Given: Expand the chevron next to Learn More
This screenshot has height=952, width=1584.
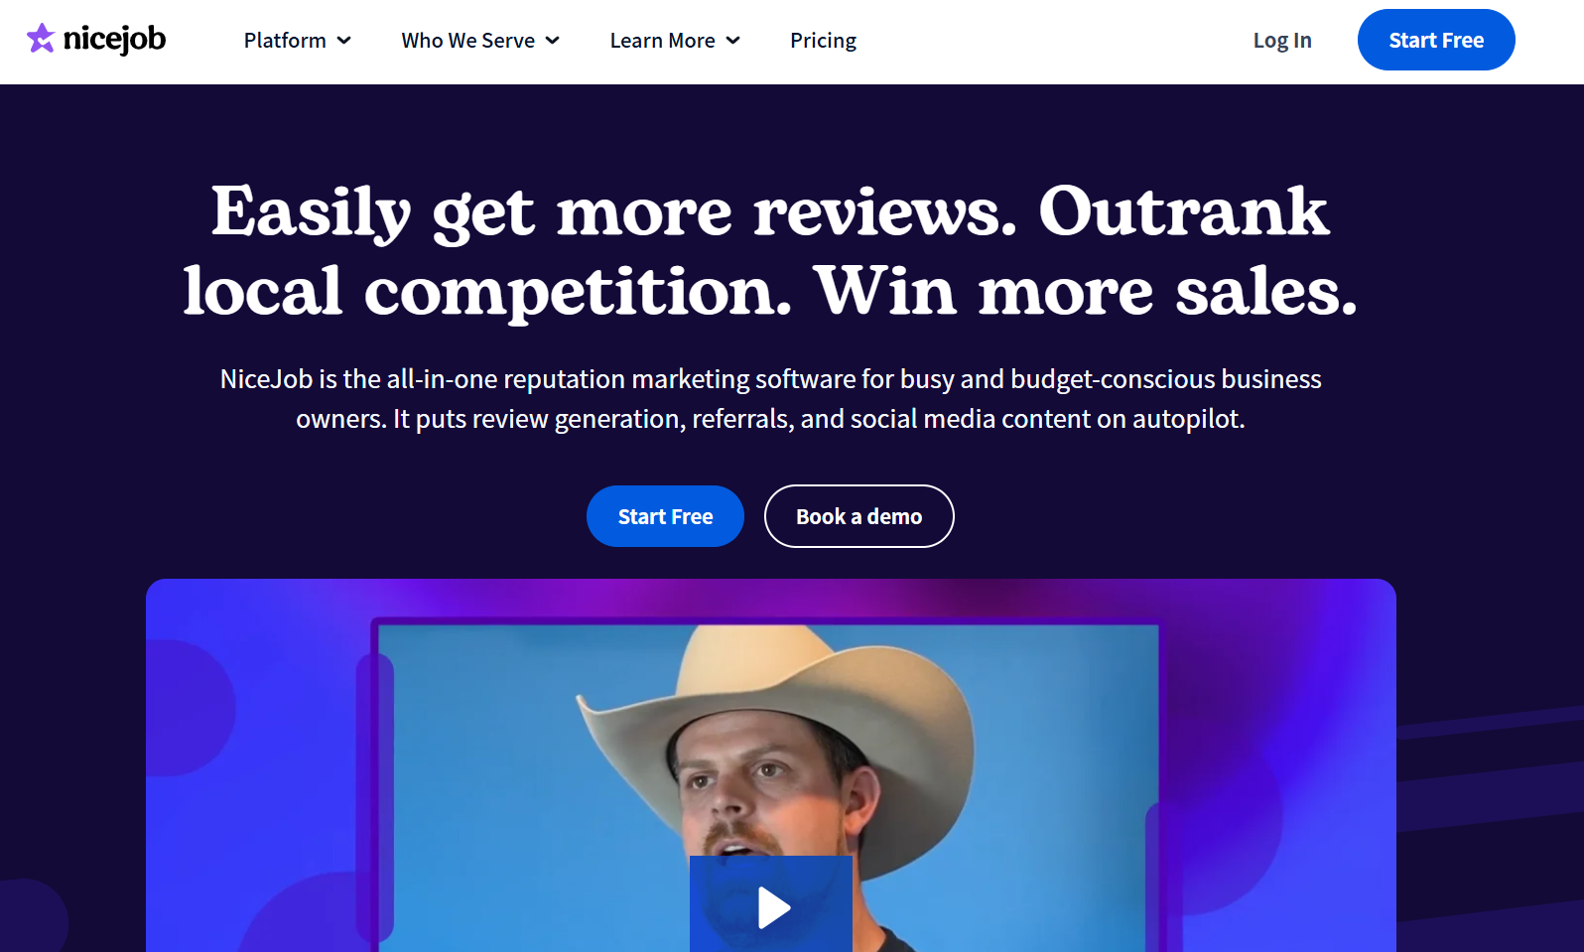Looking at the screenshot, I should (x=733, y=41).
